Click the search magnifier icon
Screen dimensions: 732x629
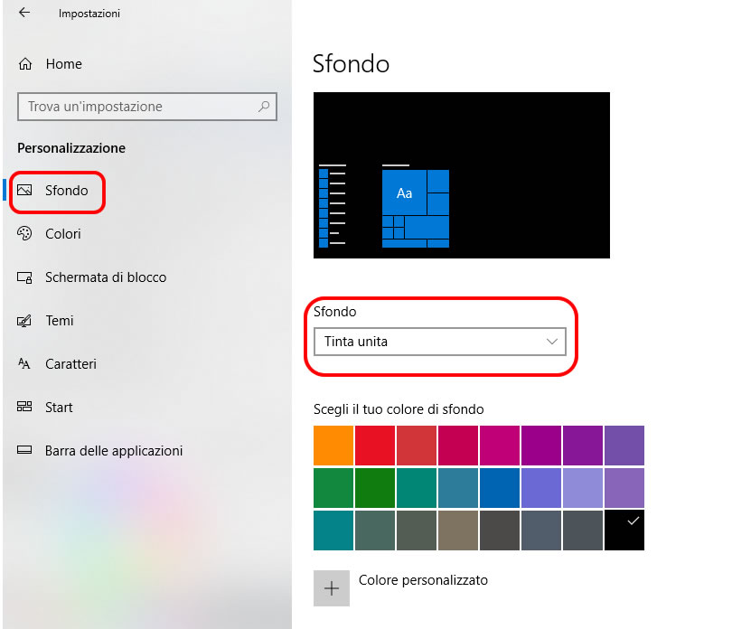(264, 107)
